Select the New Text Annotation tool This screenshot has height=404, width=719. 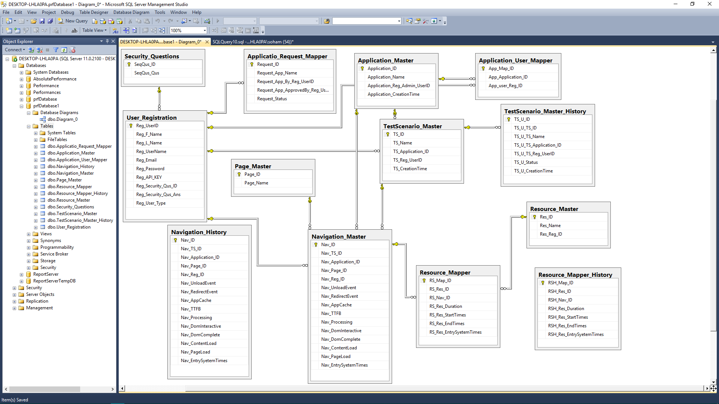click(x=74, y=31)
